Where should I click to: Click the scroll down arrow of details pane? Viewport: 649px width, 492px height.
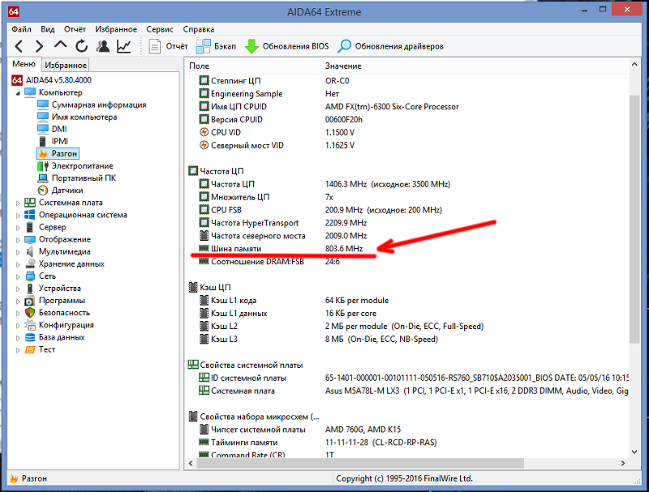click(x=634, y=451)
